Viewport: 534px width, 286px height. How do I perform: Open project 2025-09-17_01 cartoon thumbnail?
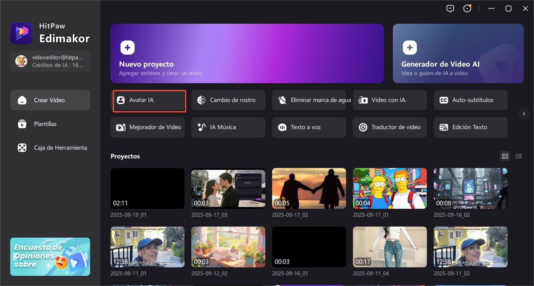[x=389, y=188]
